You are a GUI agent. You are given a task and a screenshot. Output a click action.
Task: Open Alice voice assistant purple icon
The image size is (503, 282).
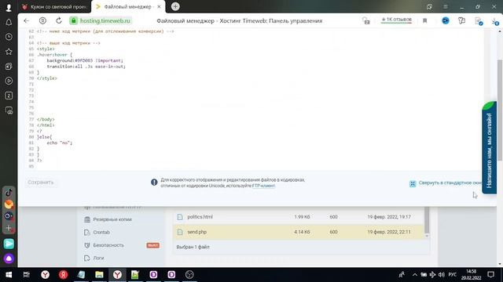9,258
